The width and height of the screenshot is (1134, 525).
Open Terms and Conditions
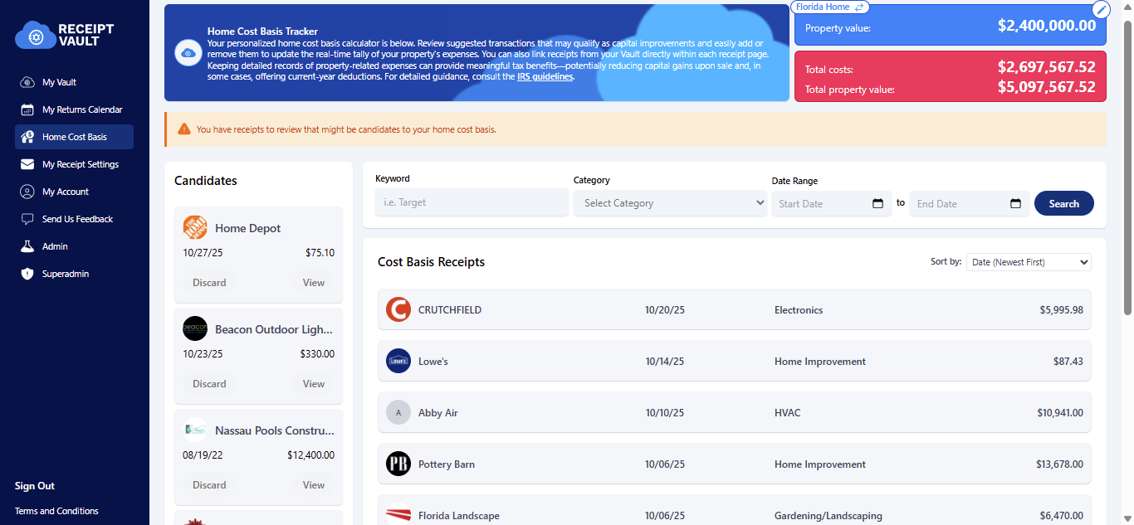click(x=56, y=511)
